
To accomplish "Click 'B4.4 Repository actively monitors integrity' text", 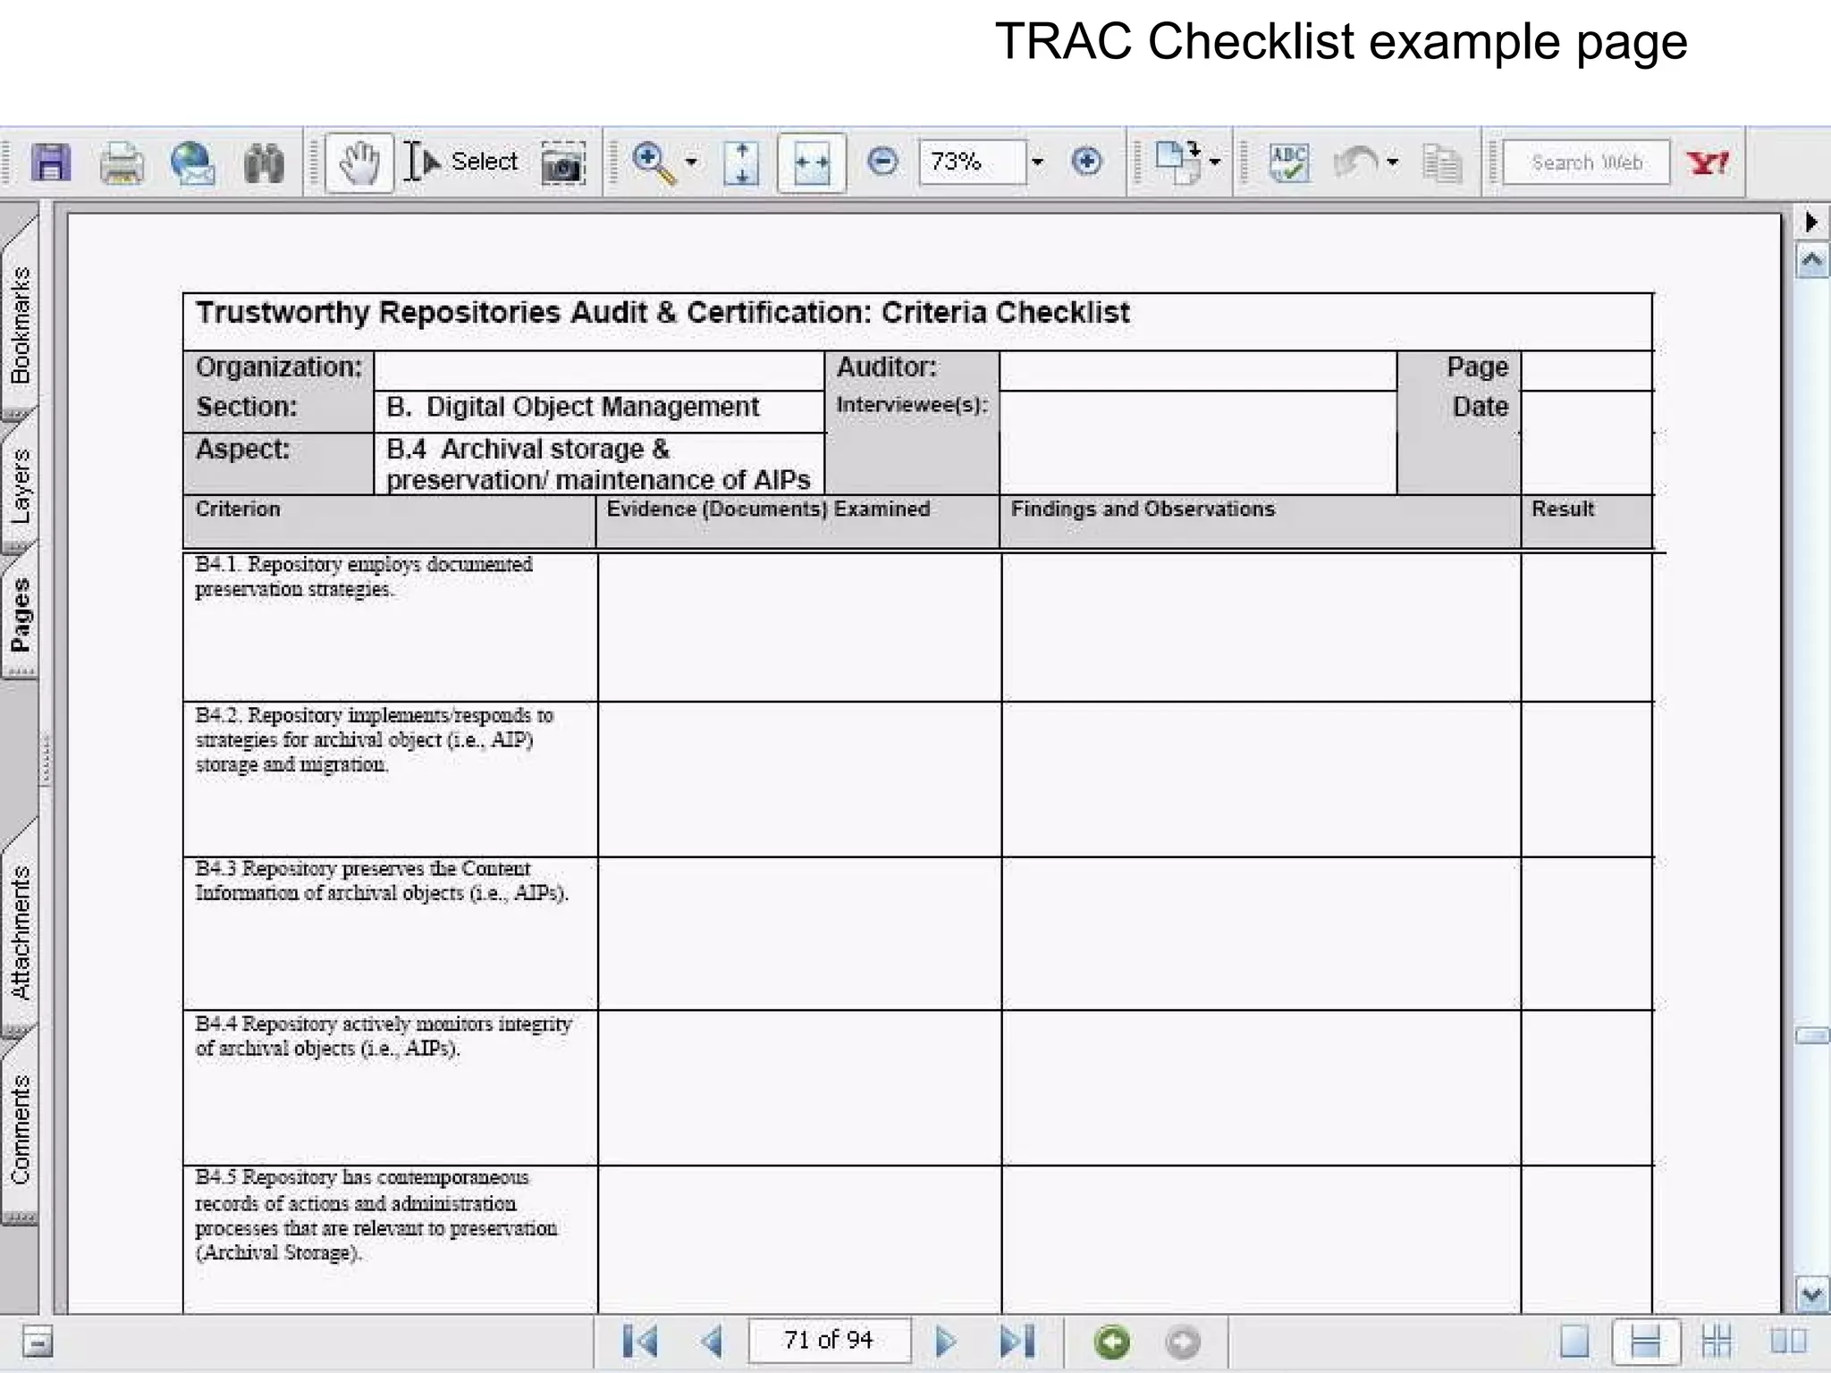I will tap(384, 1023).
